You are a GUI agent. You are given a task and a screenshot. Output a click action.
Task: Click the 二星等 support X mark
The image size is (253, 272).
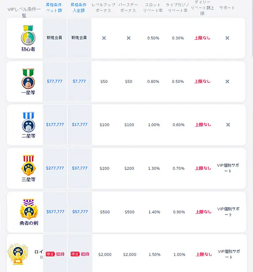click(x=227, y=125)
